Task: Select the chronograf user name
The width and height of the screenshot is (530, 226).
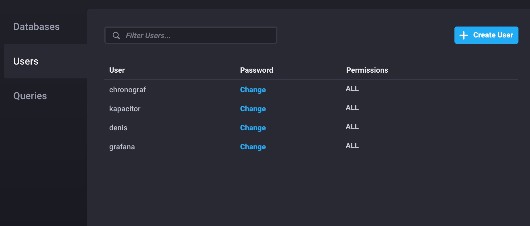Action: [127, 90]
